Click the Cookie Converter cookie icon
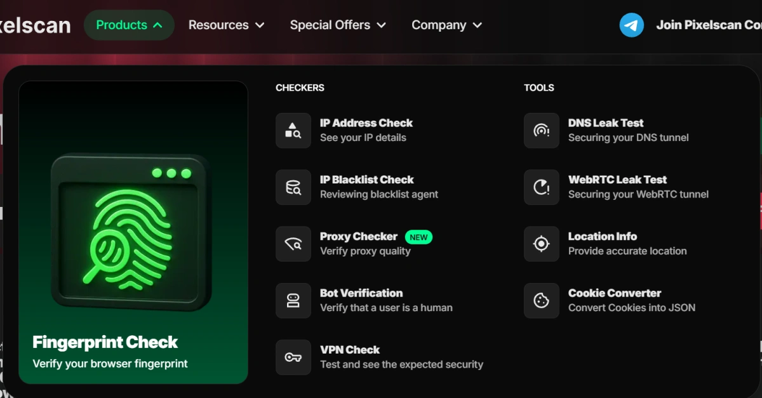This screenshot has height=398, width=762. [x=542, y=301]
